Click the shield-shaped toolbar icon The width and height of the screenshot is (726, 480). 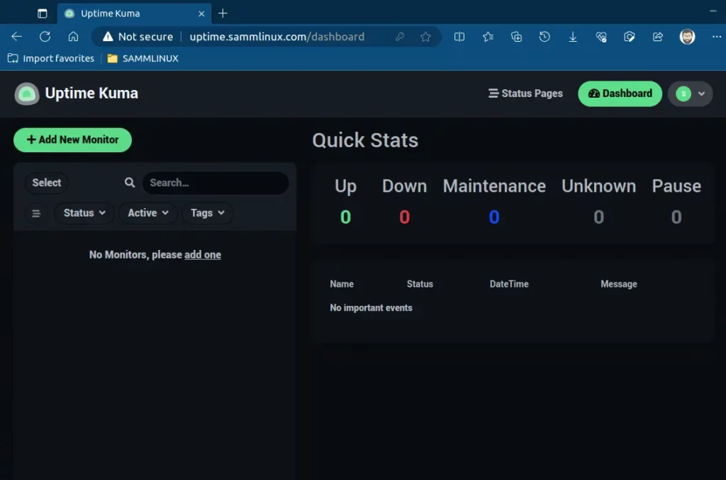pyautogui.click(x=630, y=37)
